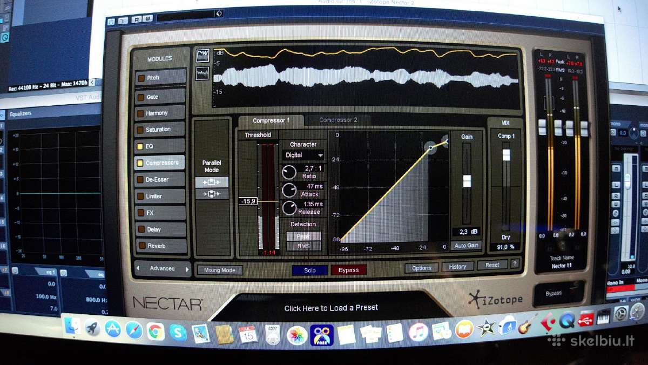
Task: Select the waveform meter view icon
Action: (203, 72)
